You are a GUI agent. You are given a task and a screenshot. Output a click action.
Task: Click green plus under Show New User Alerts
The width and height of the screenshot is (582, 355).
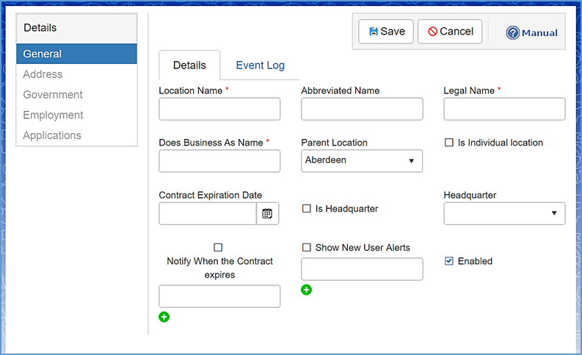[307, 290]
